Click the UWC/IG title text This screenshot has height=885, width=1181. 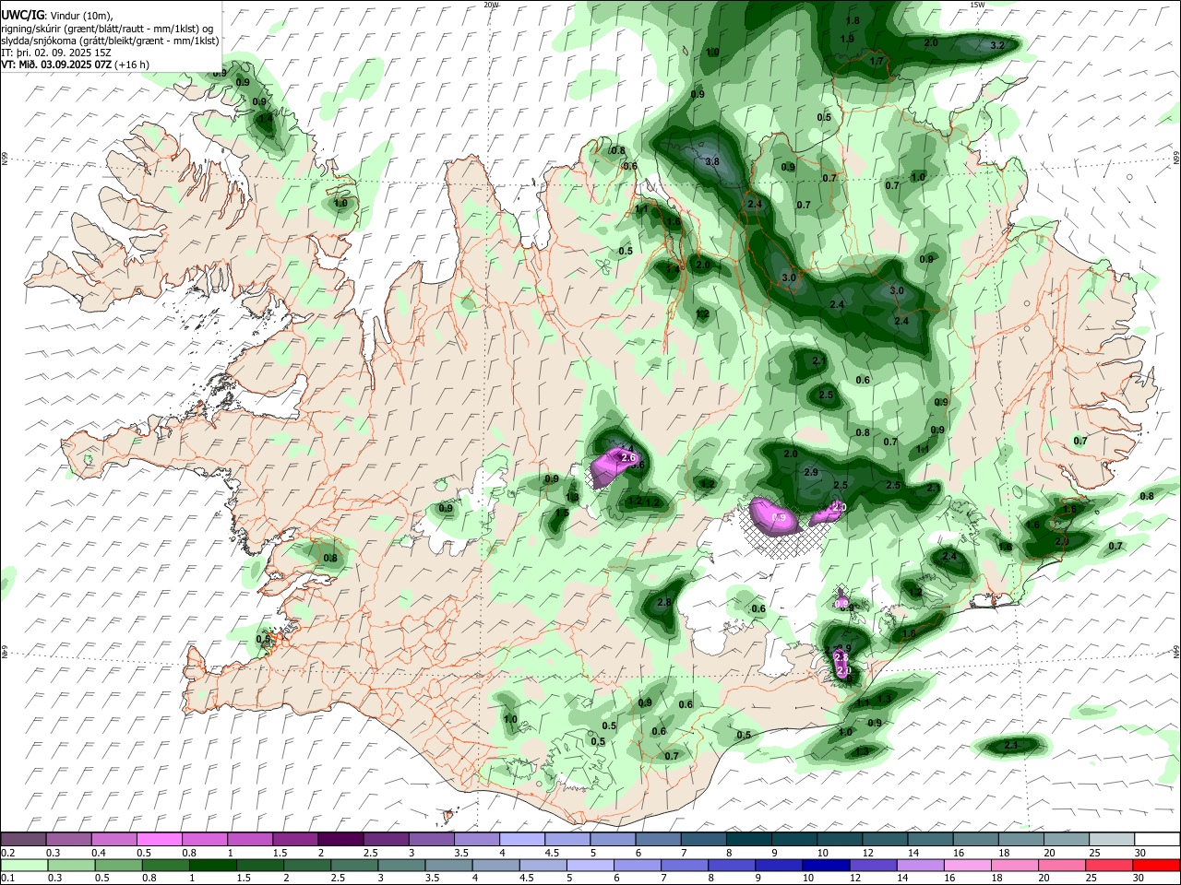[22, 15]
